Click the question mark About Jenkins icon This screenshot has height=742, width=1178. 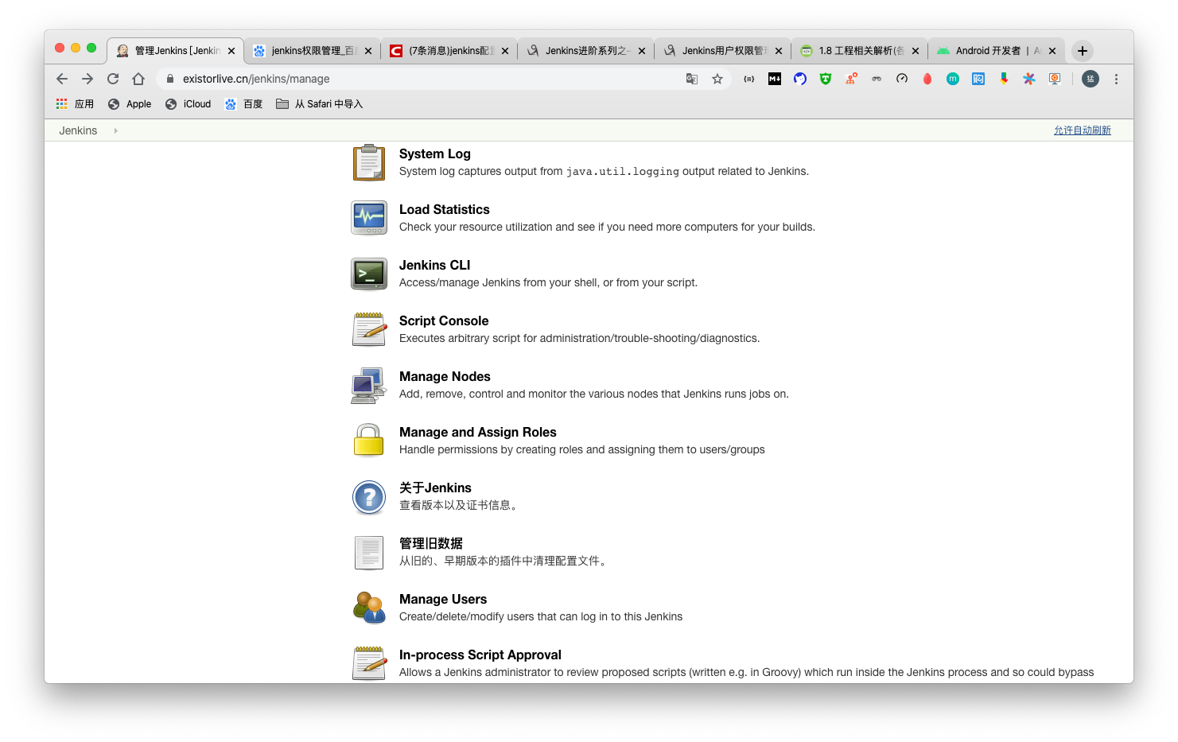coord(368,497)
